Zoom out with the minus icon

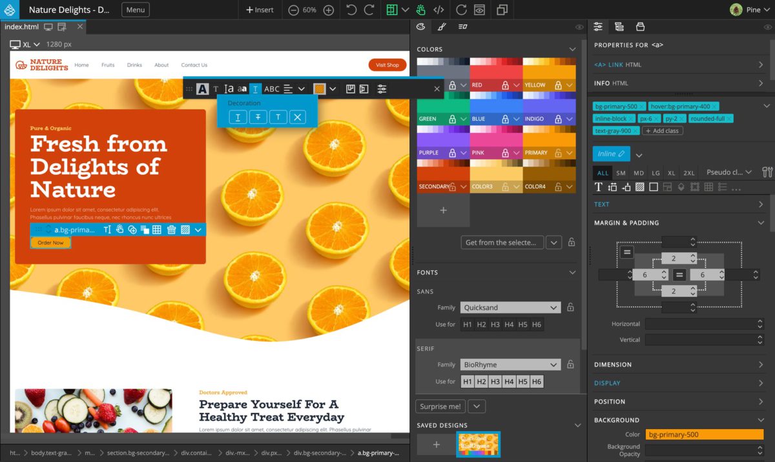(294, 10)
